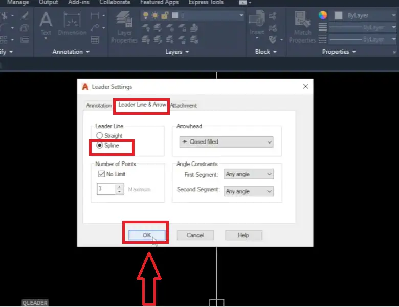Activate the Match Properties tool
This screenshot has height=307, width=399.
point(302,27)
